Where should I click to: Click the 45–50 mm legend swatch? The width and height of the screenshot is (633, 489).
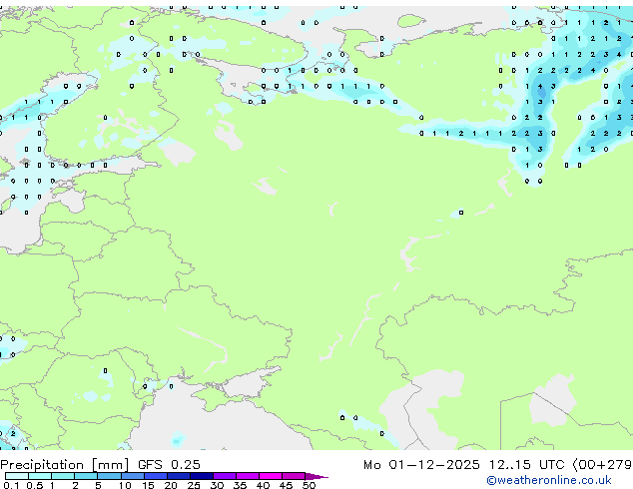pyautogui.click(x=294, y=476)
